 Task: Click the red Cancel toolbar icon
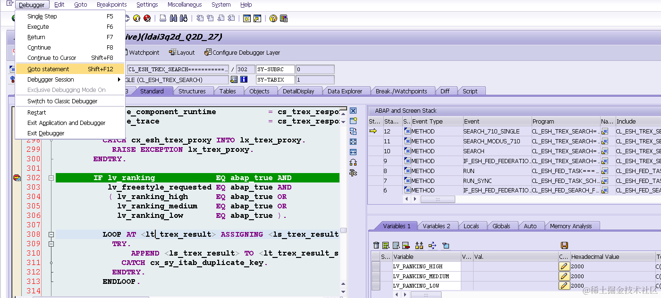(x=147, y=18)
